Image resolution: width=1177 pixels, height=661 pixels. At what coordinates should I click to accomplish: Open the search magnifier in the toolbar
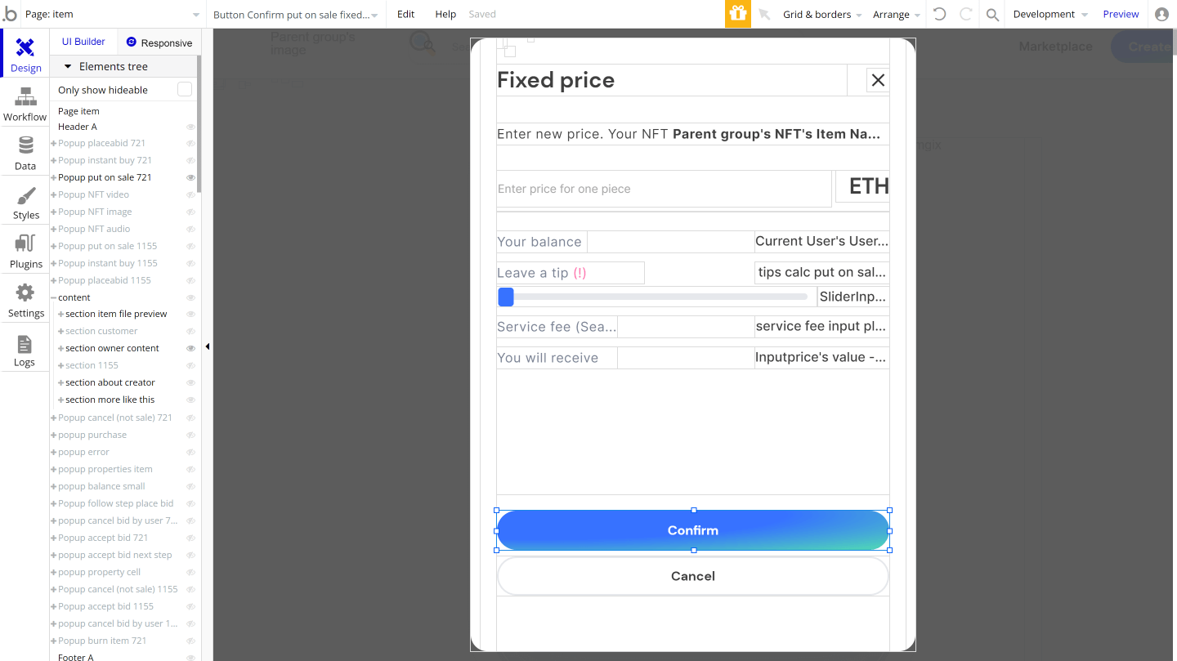(991, 14)
